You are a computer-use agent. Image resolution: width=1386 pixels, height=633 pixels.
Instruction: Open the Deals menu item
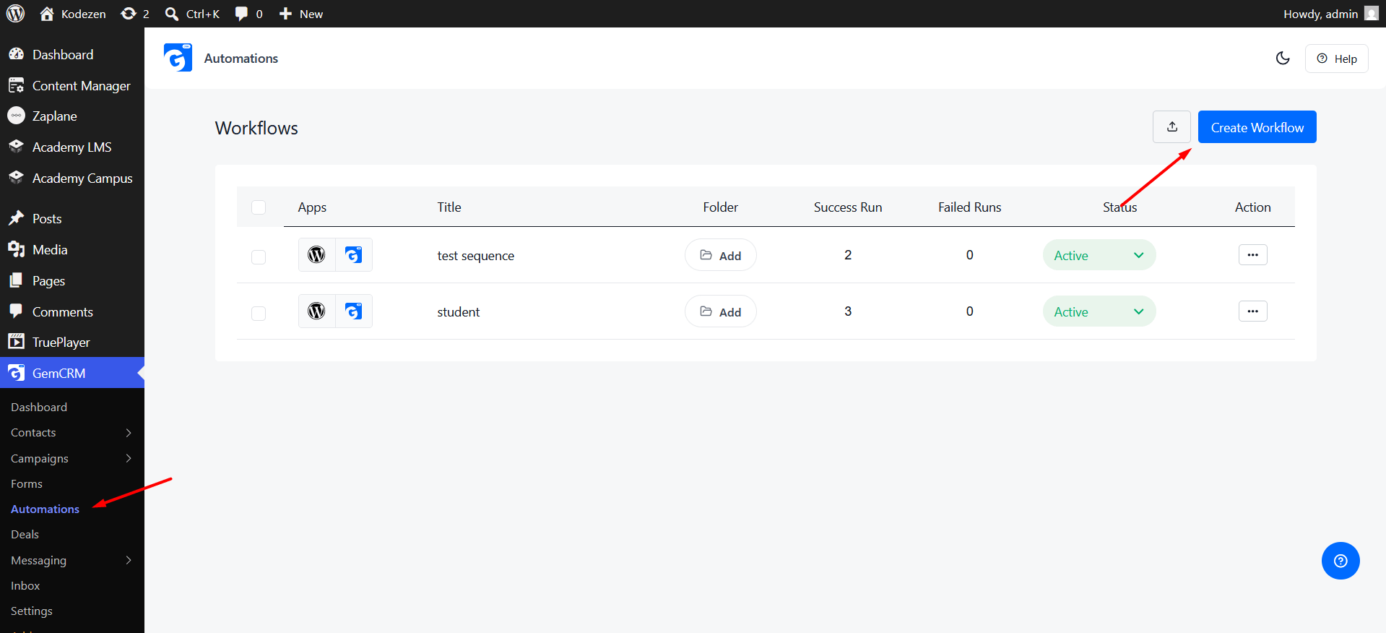25,535
